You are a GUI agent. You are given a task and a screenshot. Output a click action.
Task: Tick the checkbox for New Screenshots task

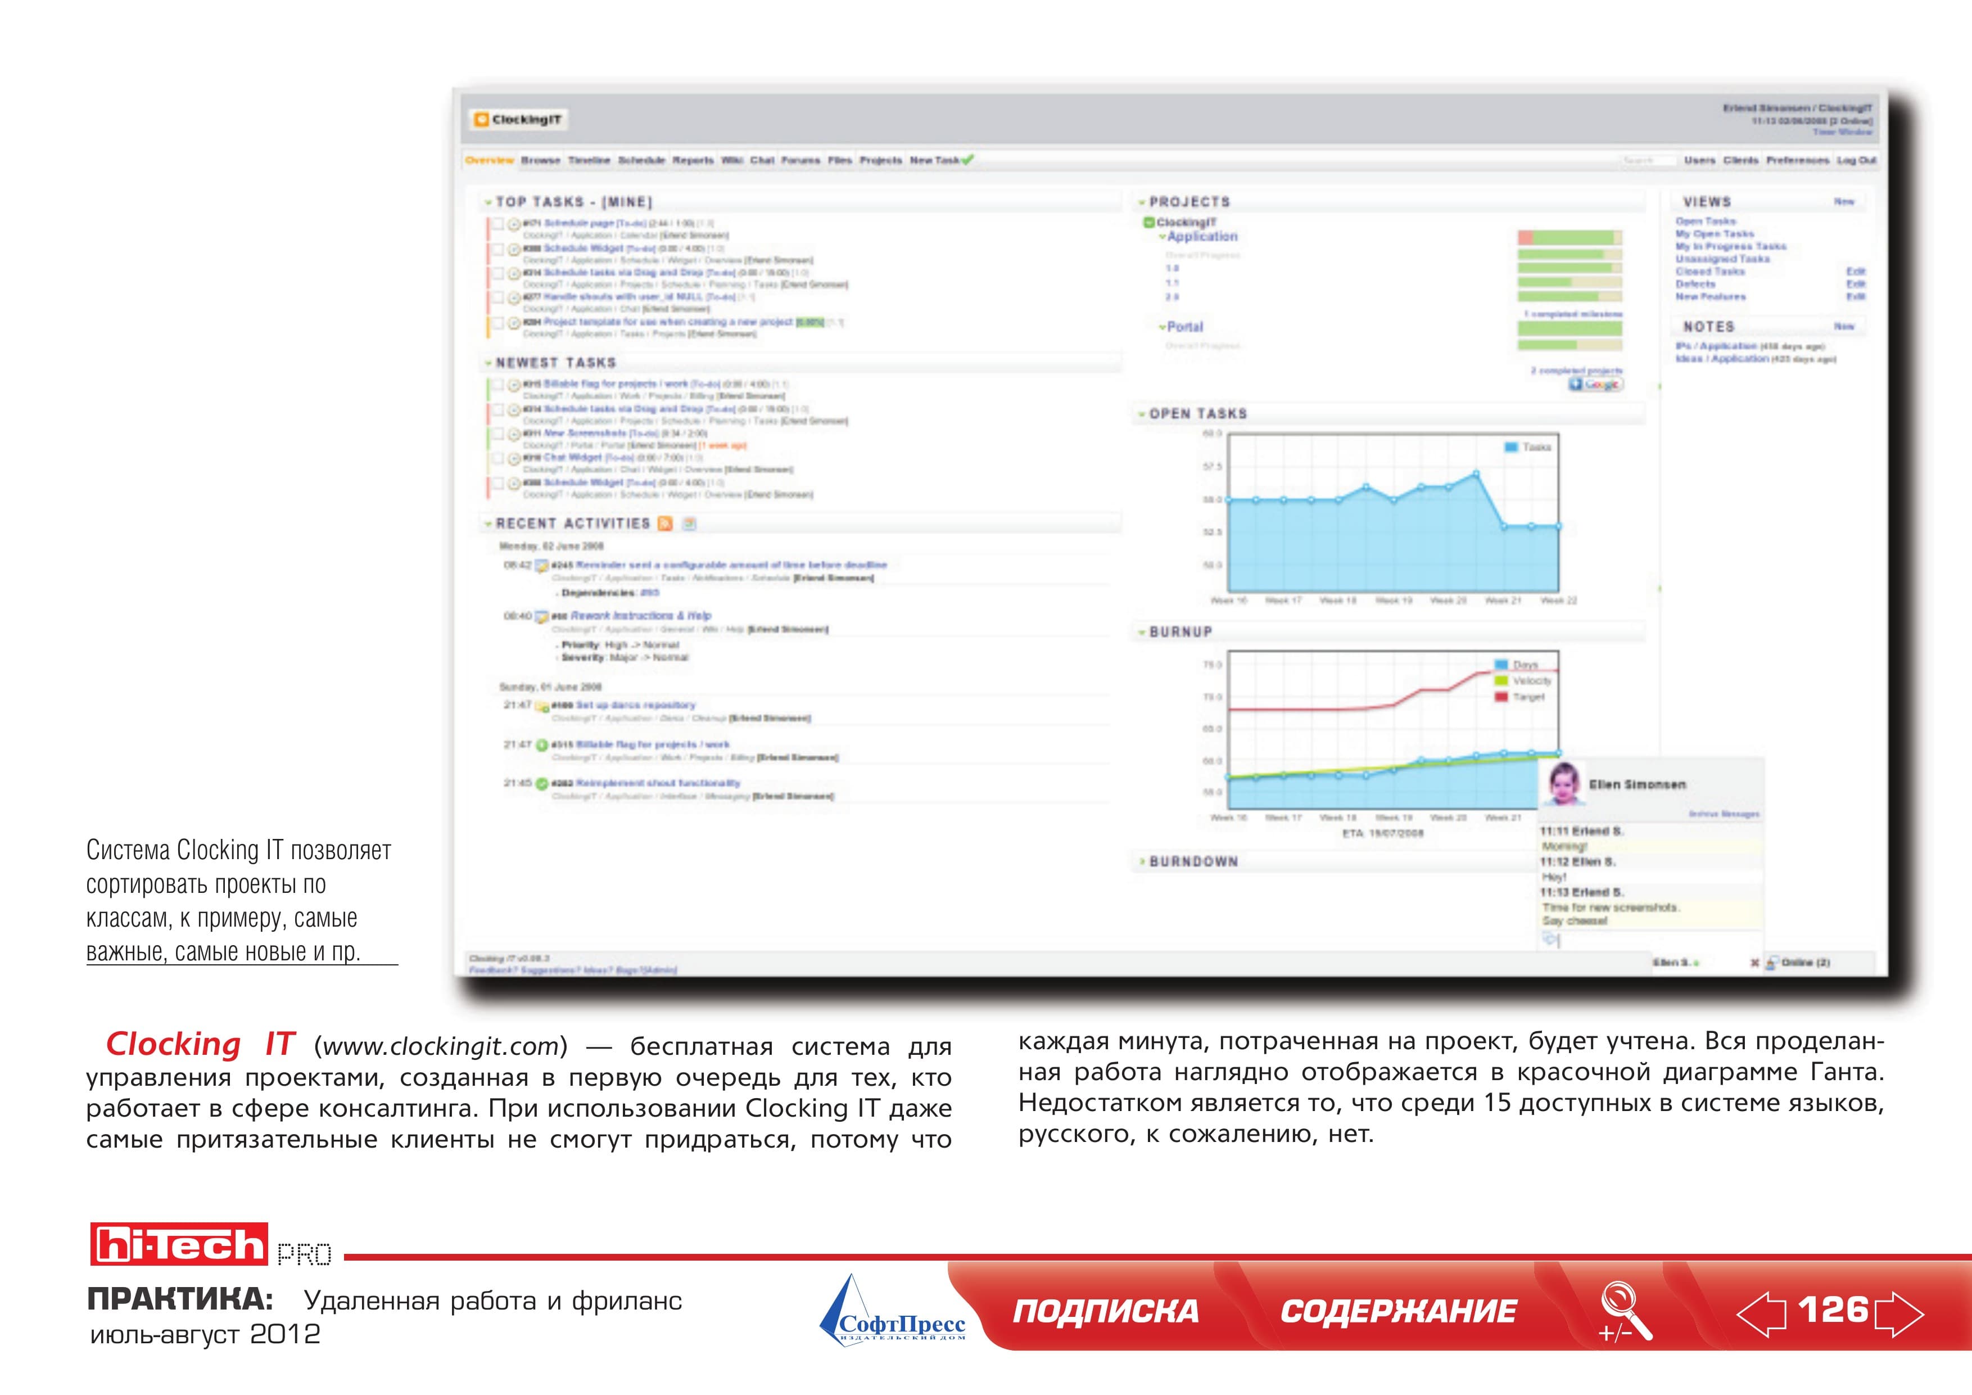coord(498,435)
